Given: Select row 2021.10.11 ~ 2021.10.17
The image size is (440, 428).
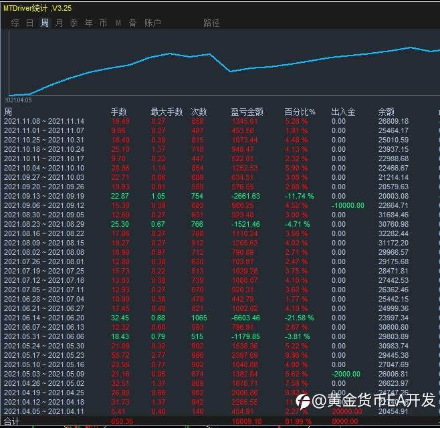Looking at the screenshot, I should [x=220, y=158].
